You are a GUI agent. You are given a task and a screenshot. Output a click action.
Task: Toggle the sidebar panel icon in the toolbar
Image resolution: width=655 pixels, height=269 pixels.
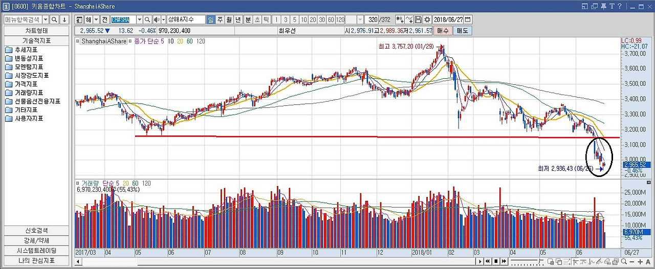coord(79,19)
